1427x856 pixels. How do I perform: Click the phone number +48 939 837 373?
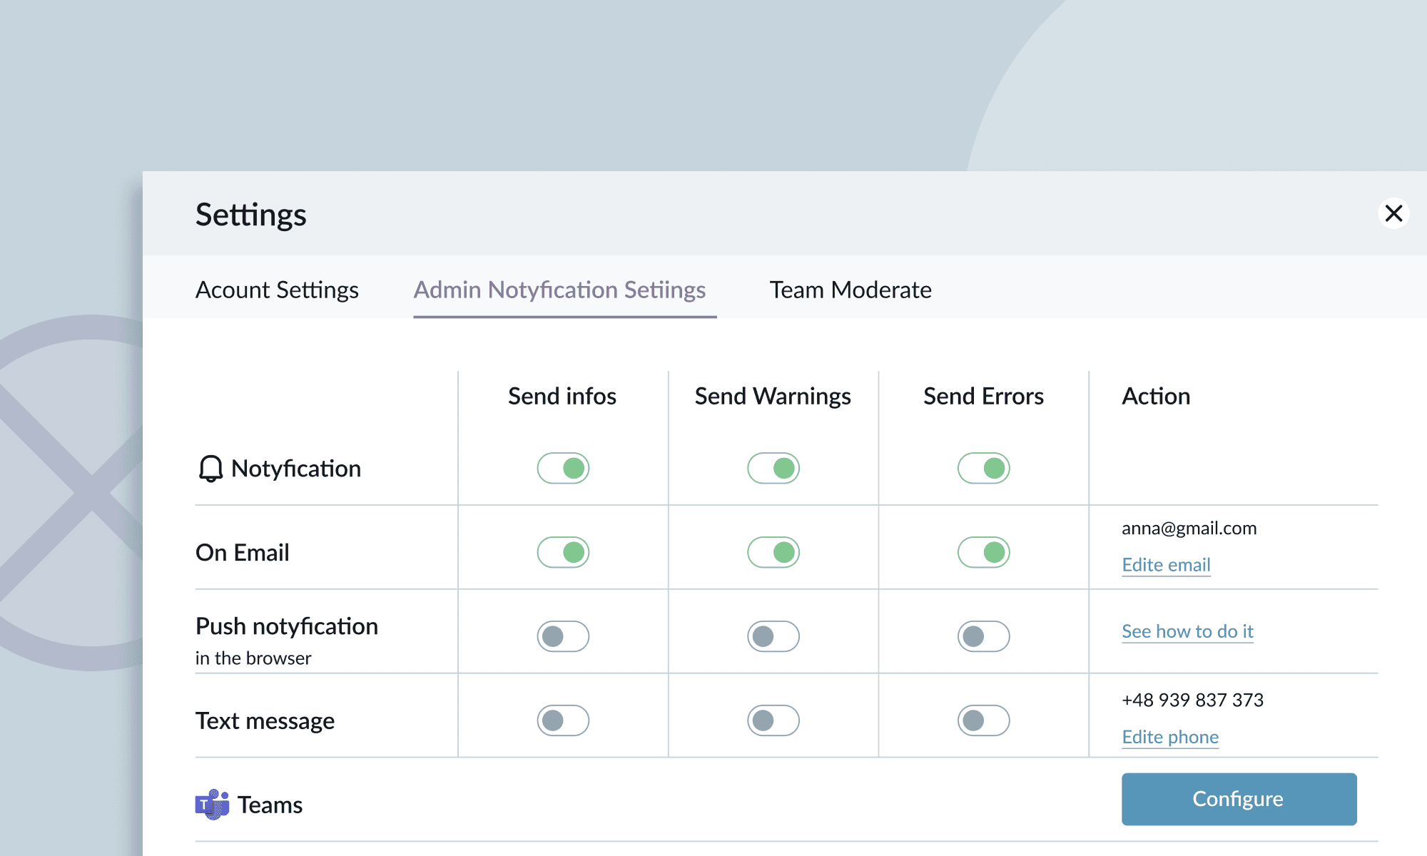tap(1192, 700)
